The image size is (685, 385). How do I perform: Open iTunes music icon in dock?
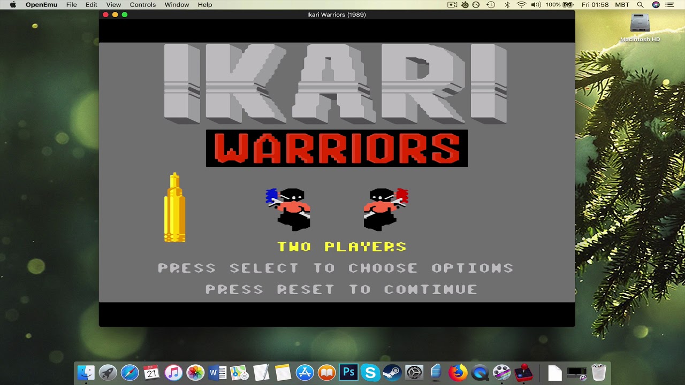pyautogui.click(x=173, y=372)
